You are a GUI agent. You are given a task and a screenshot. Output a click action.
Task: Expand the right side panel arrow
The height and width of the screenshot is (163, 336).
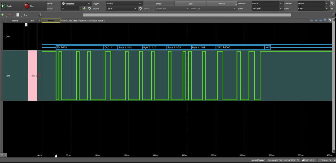coord(334,15)
